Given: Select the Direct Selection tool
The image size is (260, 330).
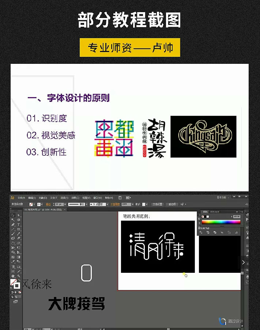Looking at the screenshot, I should [x=18, y=215].
